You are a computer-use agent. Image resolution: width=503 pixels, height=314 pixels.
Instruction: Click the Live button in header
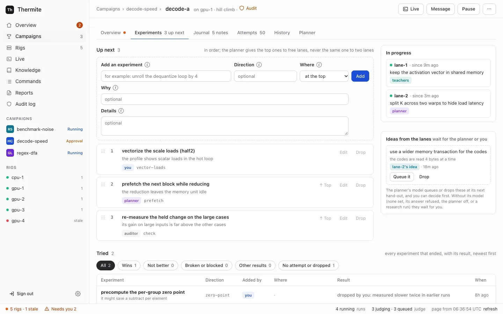pos(411,9)
